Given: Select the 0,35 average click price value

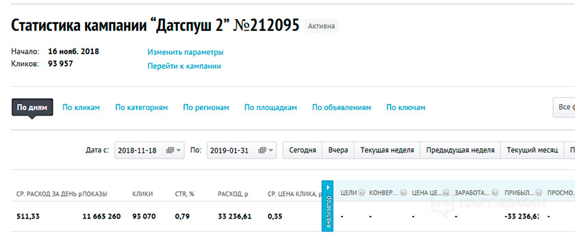Looking at the screenshot, I should tap(275, 216).
